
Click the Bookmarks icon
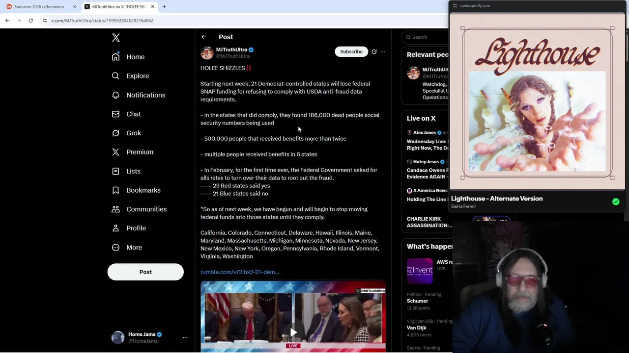[115, 190]
